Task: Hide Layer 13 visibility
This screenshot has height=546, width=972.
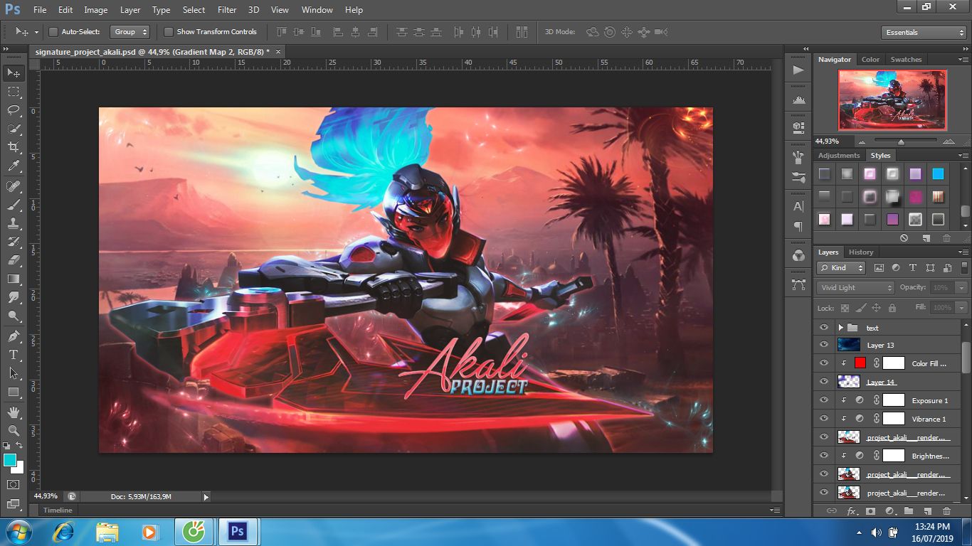Action: pyautogui.click(x=824, y=345)
